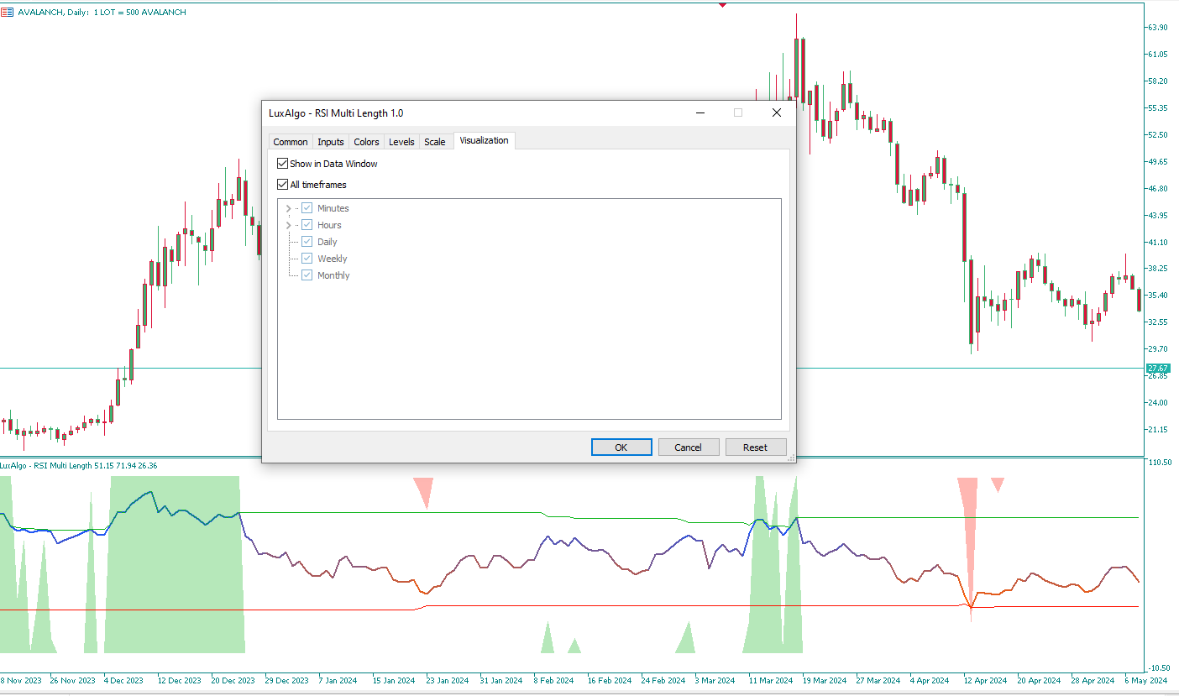
Task: Open the Scale tab
Action: pyautogui.click(x=435, y=142)
